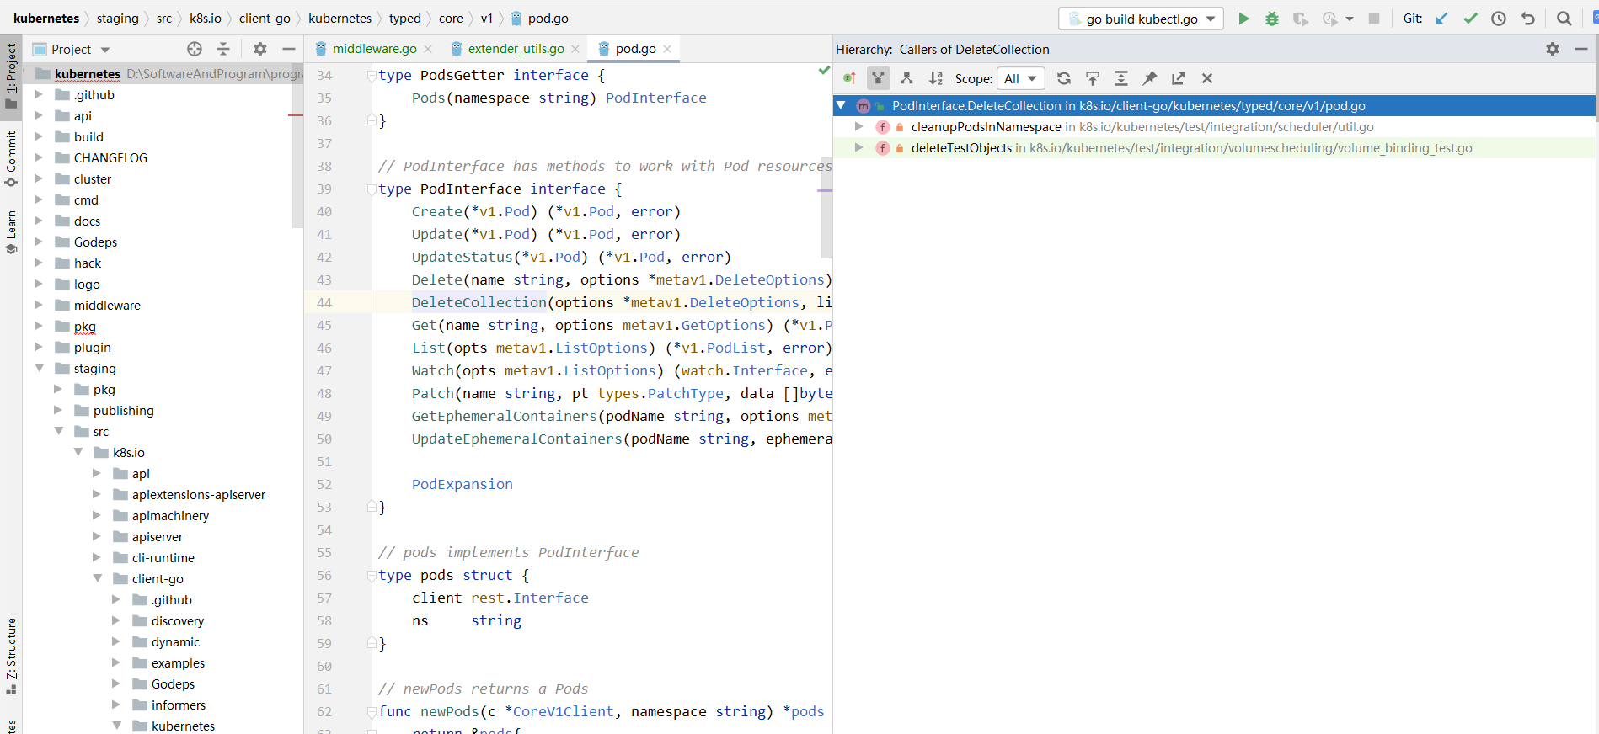Click PodExpansion on line 52
The width and height of the screenshot is (1599, 734).
[x=462, y=484]
